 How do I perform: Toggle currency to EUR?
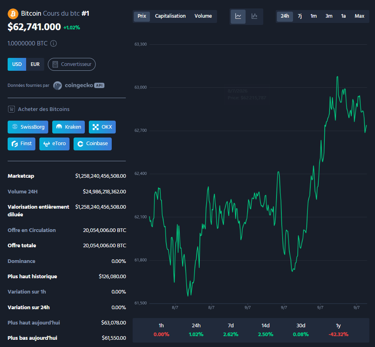point(35,64)
